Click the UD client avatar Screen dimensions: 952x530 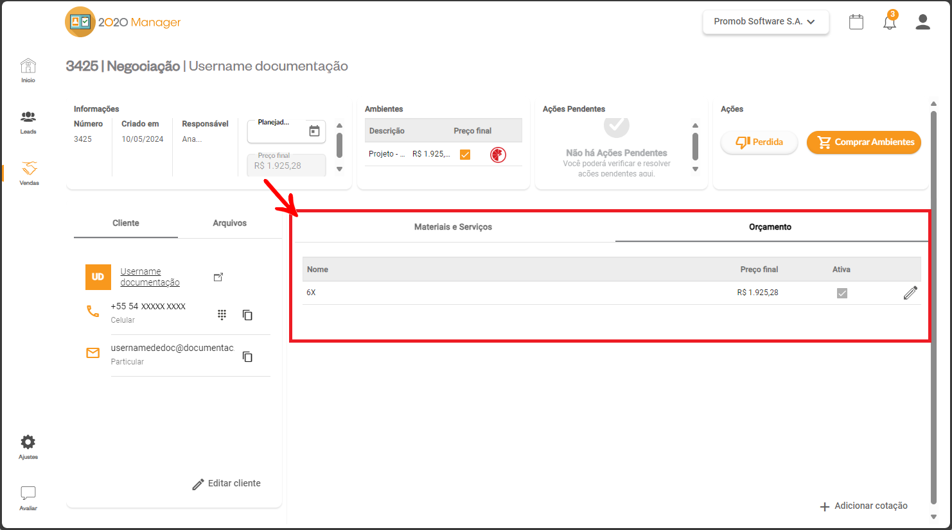(x=98, y=277)
